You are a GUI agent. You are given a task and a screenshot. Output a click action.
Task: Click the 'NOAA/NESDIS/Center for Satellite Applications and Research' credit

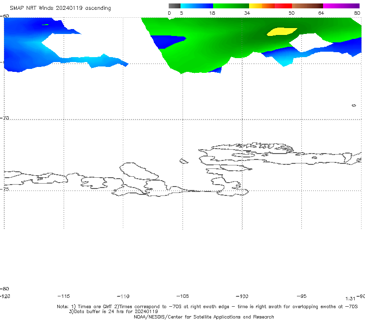(x=204, y=317)
